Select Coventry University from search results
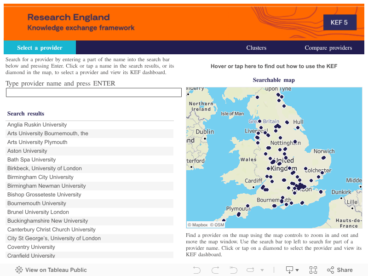368x276 pixels. pyautogui.click(x=31, y=247)
